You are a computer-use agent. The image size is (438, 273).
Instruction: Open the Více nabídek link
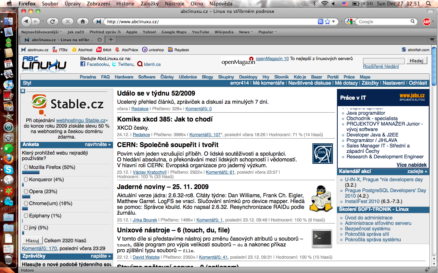[412, 165]
